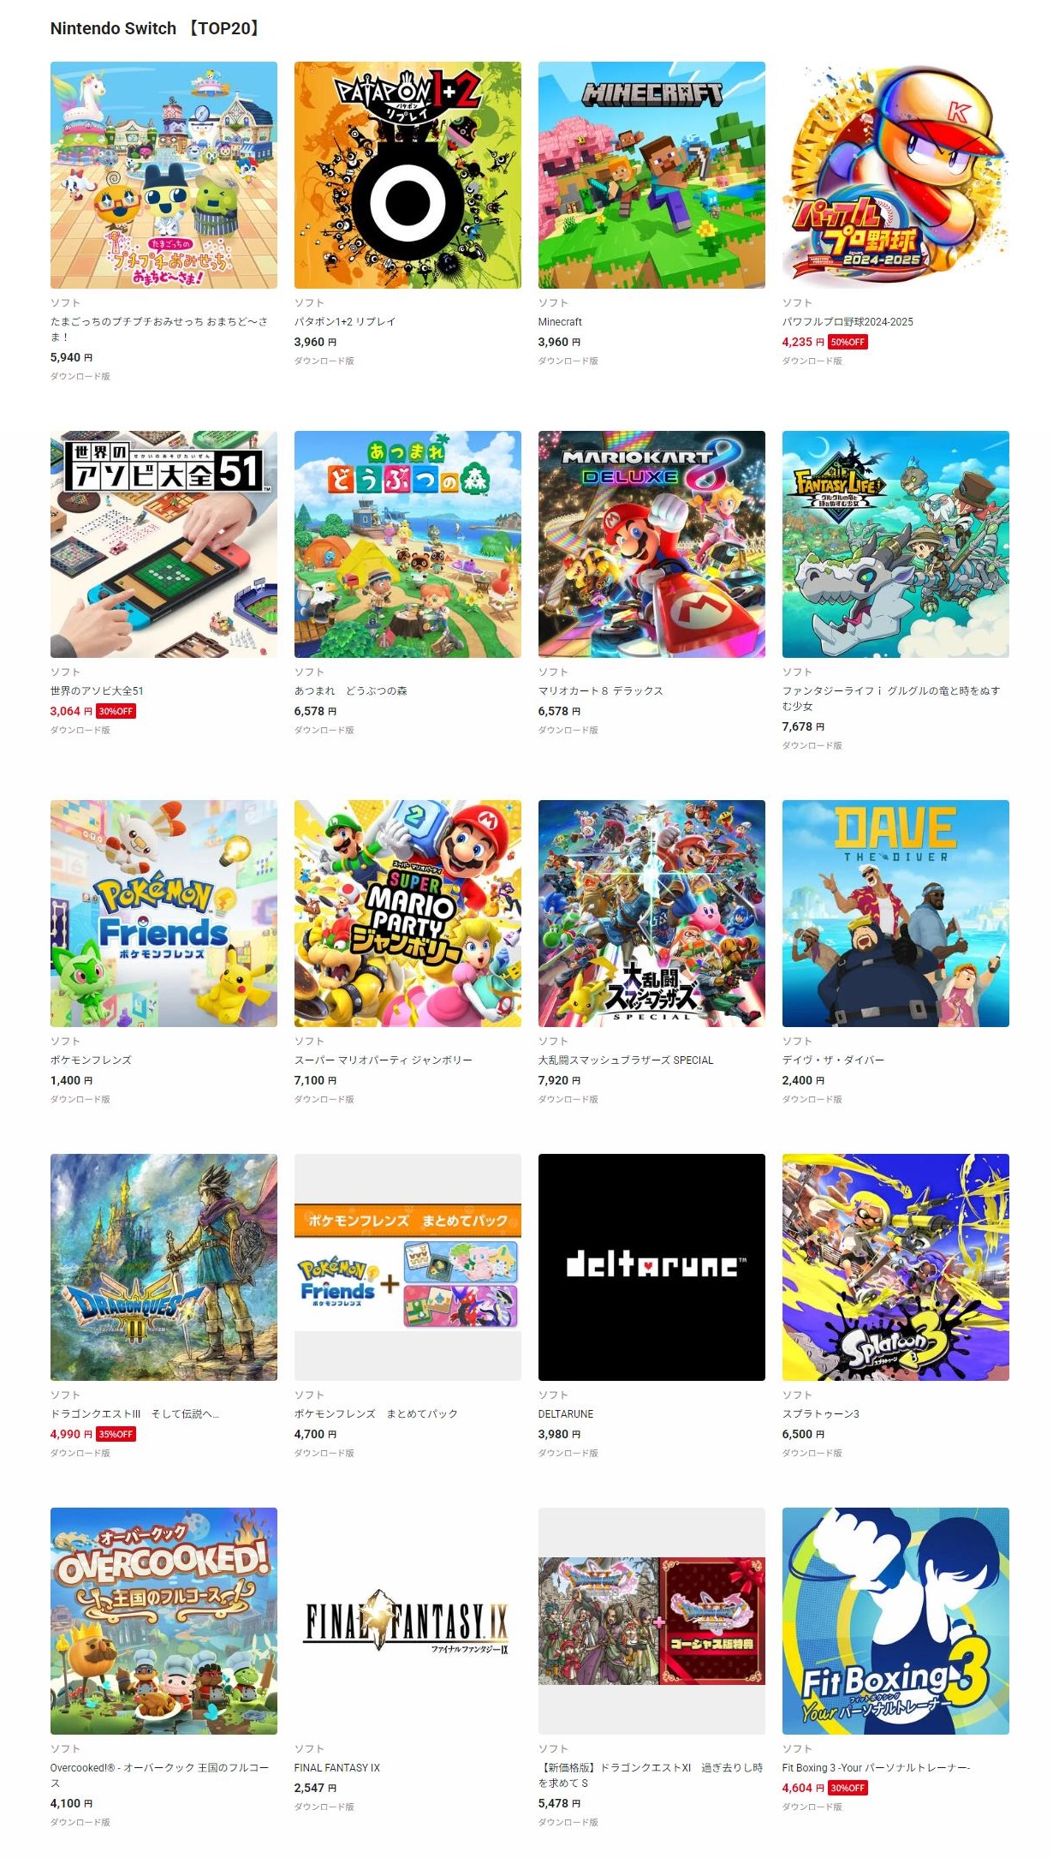Viewport: 1053px width, 1858px height.
Task: Click the Overcooked game cover
Action: click(x=164, y=1621)
